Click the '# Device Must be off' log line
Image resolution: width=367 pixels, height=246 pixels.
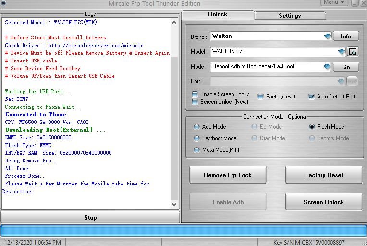87,53
